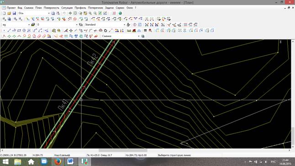Select the circle drawing tool
Screen dimensions: 295x166
(24, 31)
